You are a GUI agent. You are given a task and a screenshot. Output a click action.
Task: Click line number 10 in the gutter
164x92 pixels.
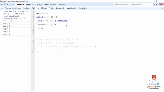tap(33, 28)
